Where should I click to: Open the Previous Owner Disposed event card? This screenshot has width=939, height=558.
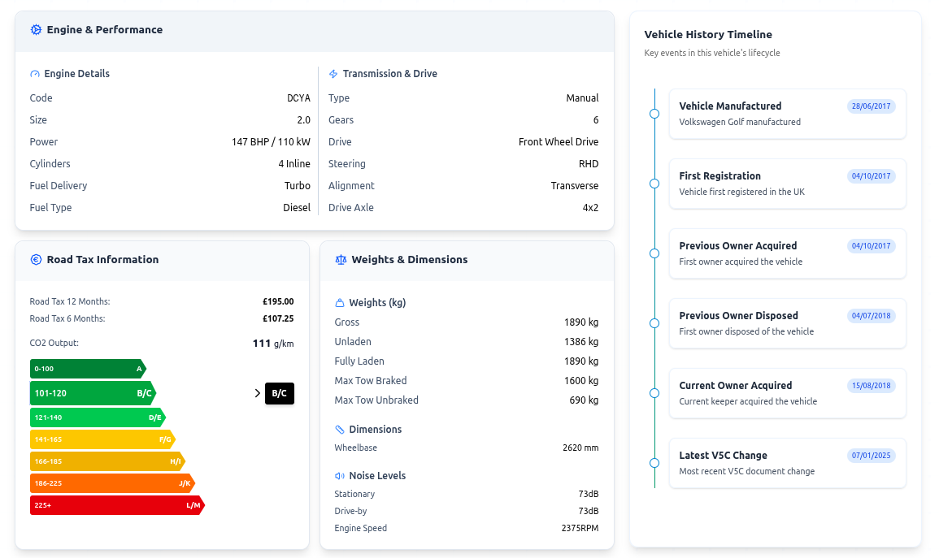tap(788, 323)
